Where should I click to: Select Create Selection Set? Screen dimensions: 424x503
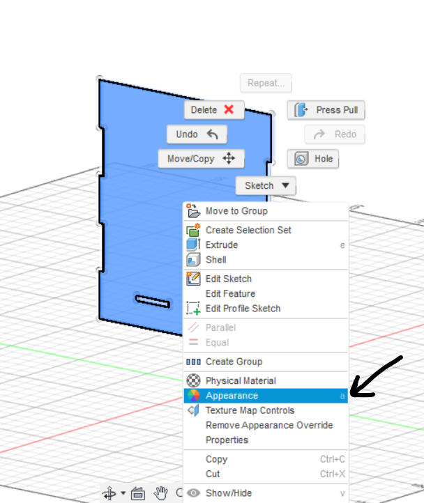[x=266, y=230]
